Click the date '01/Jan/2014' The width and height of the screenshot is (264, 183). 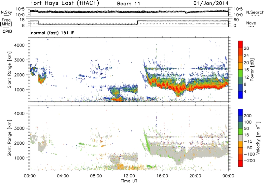pos(211,3)
